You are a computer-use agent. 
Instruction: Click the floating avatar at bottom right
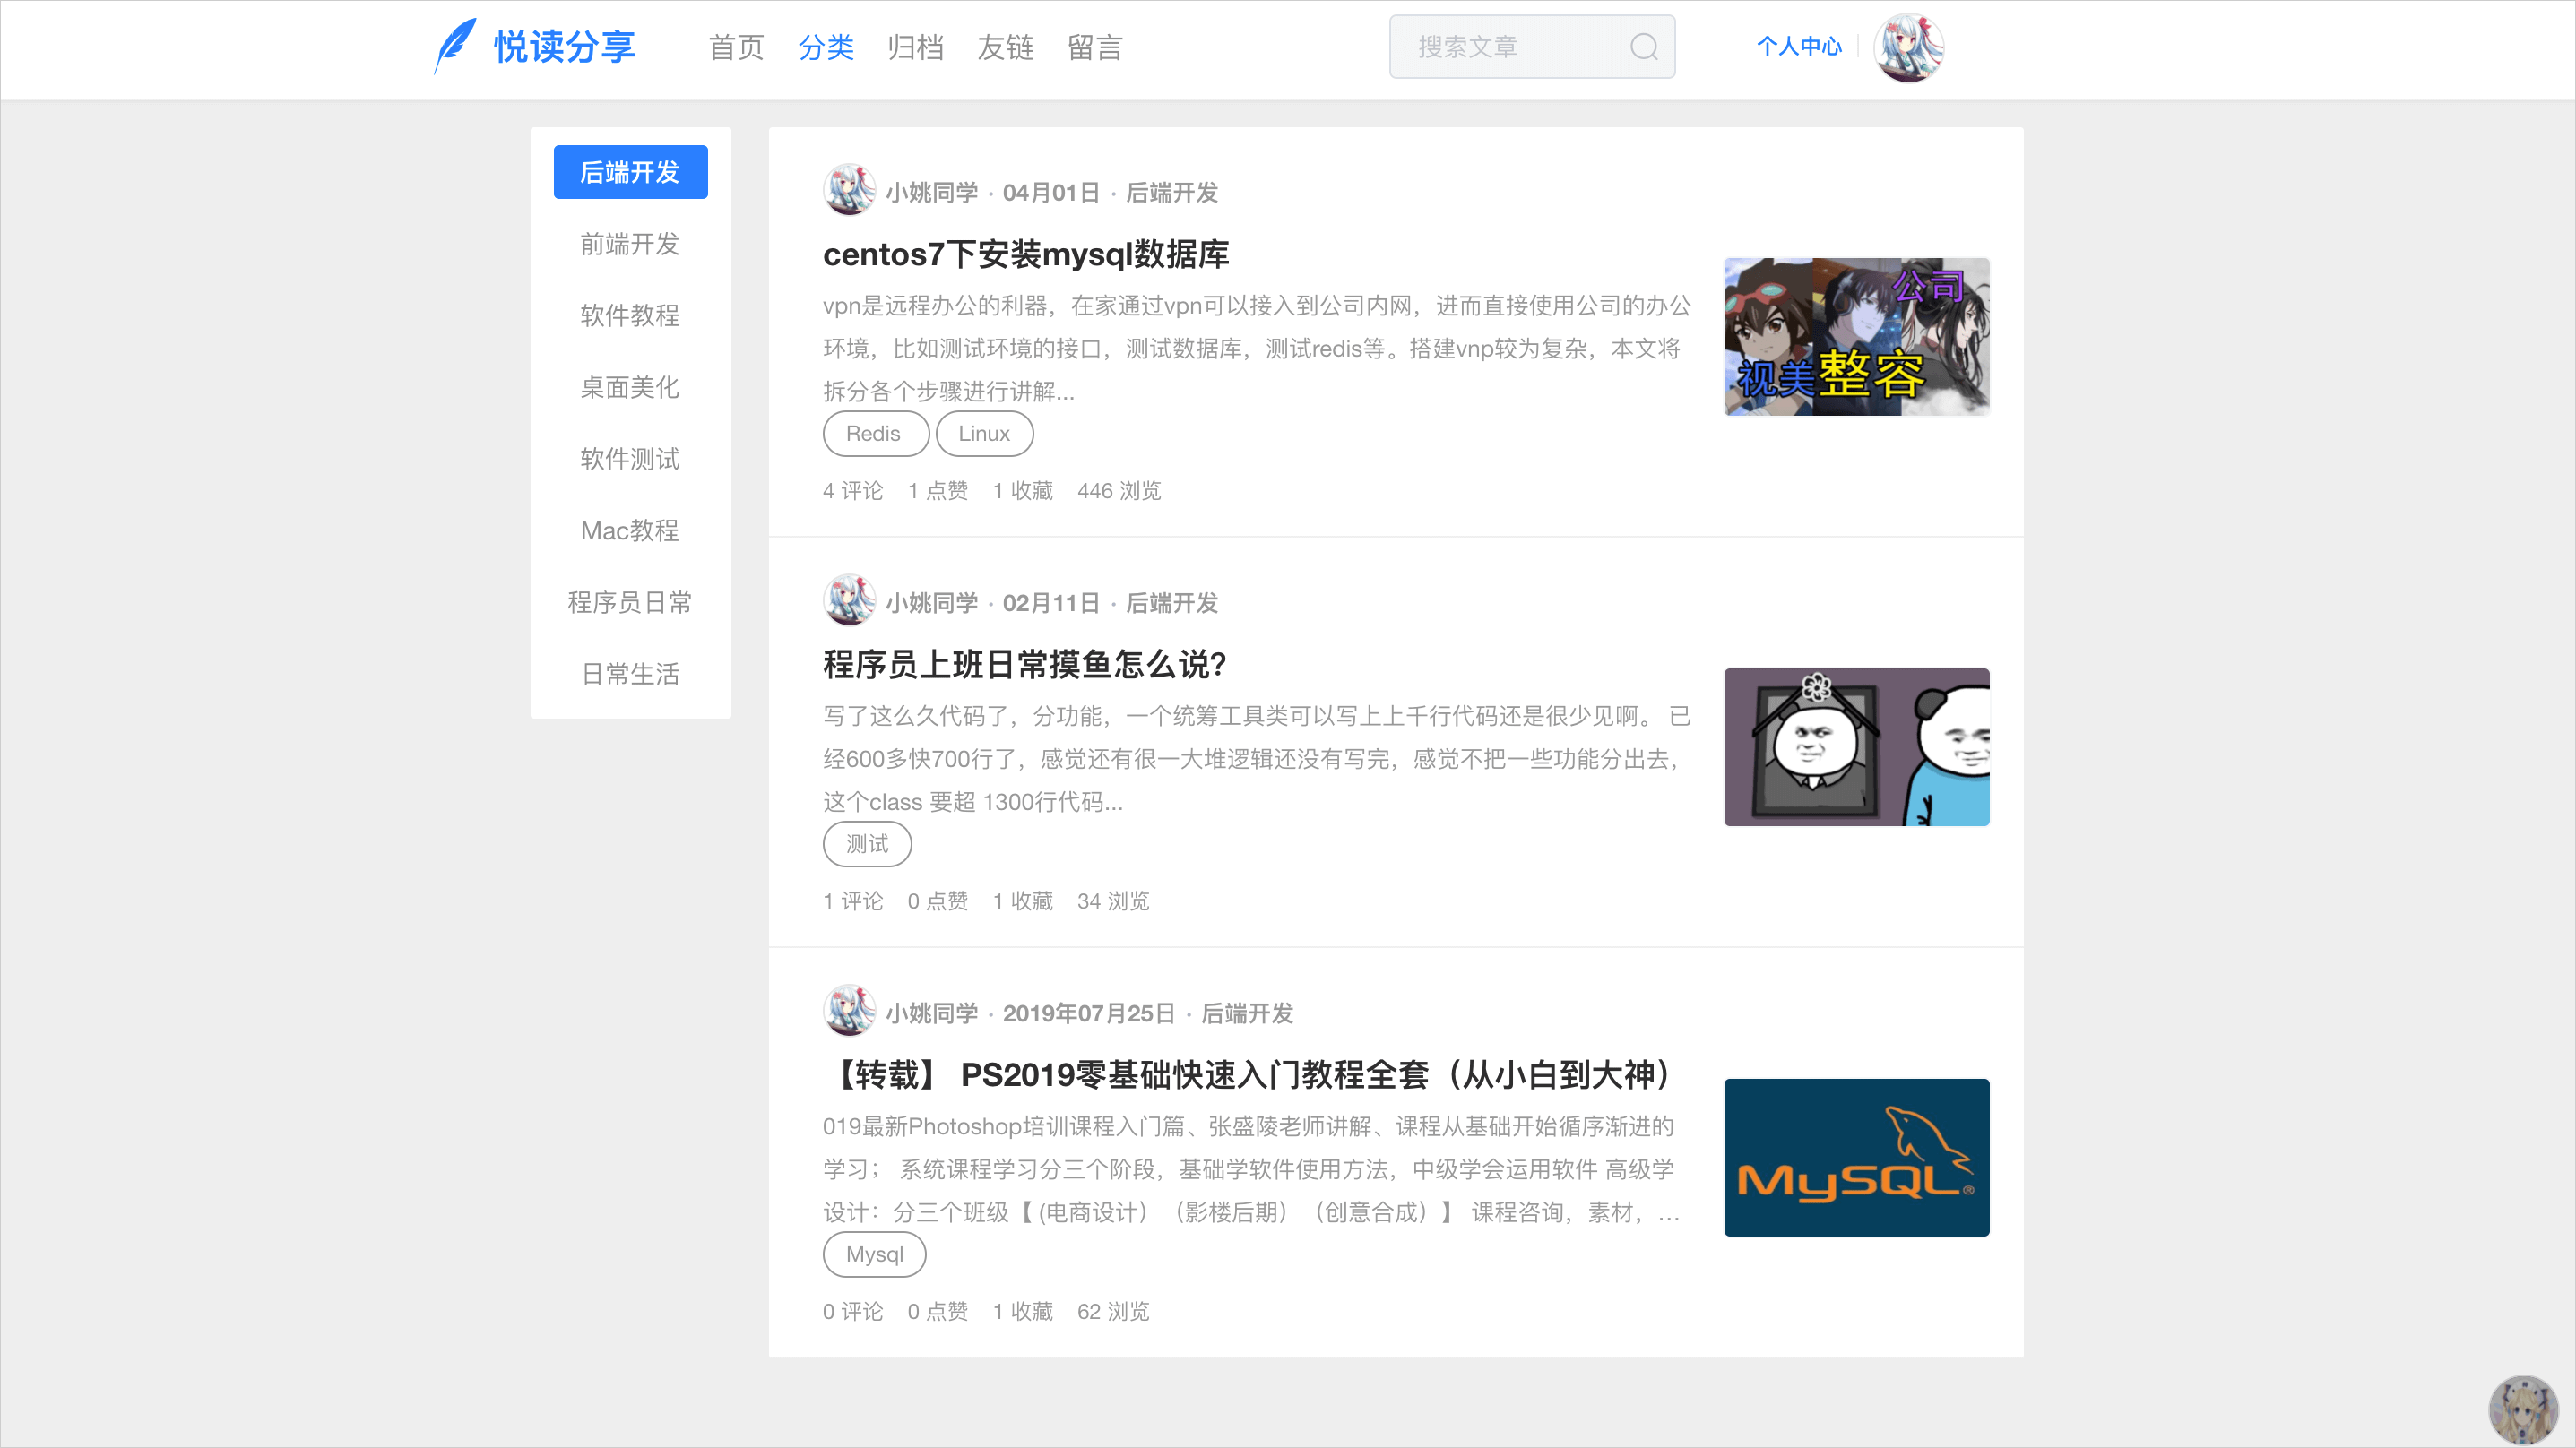2523,1409
